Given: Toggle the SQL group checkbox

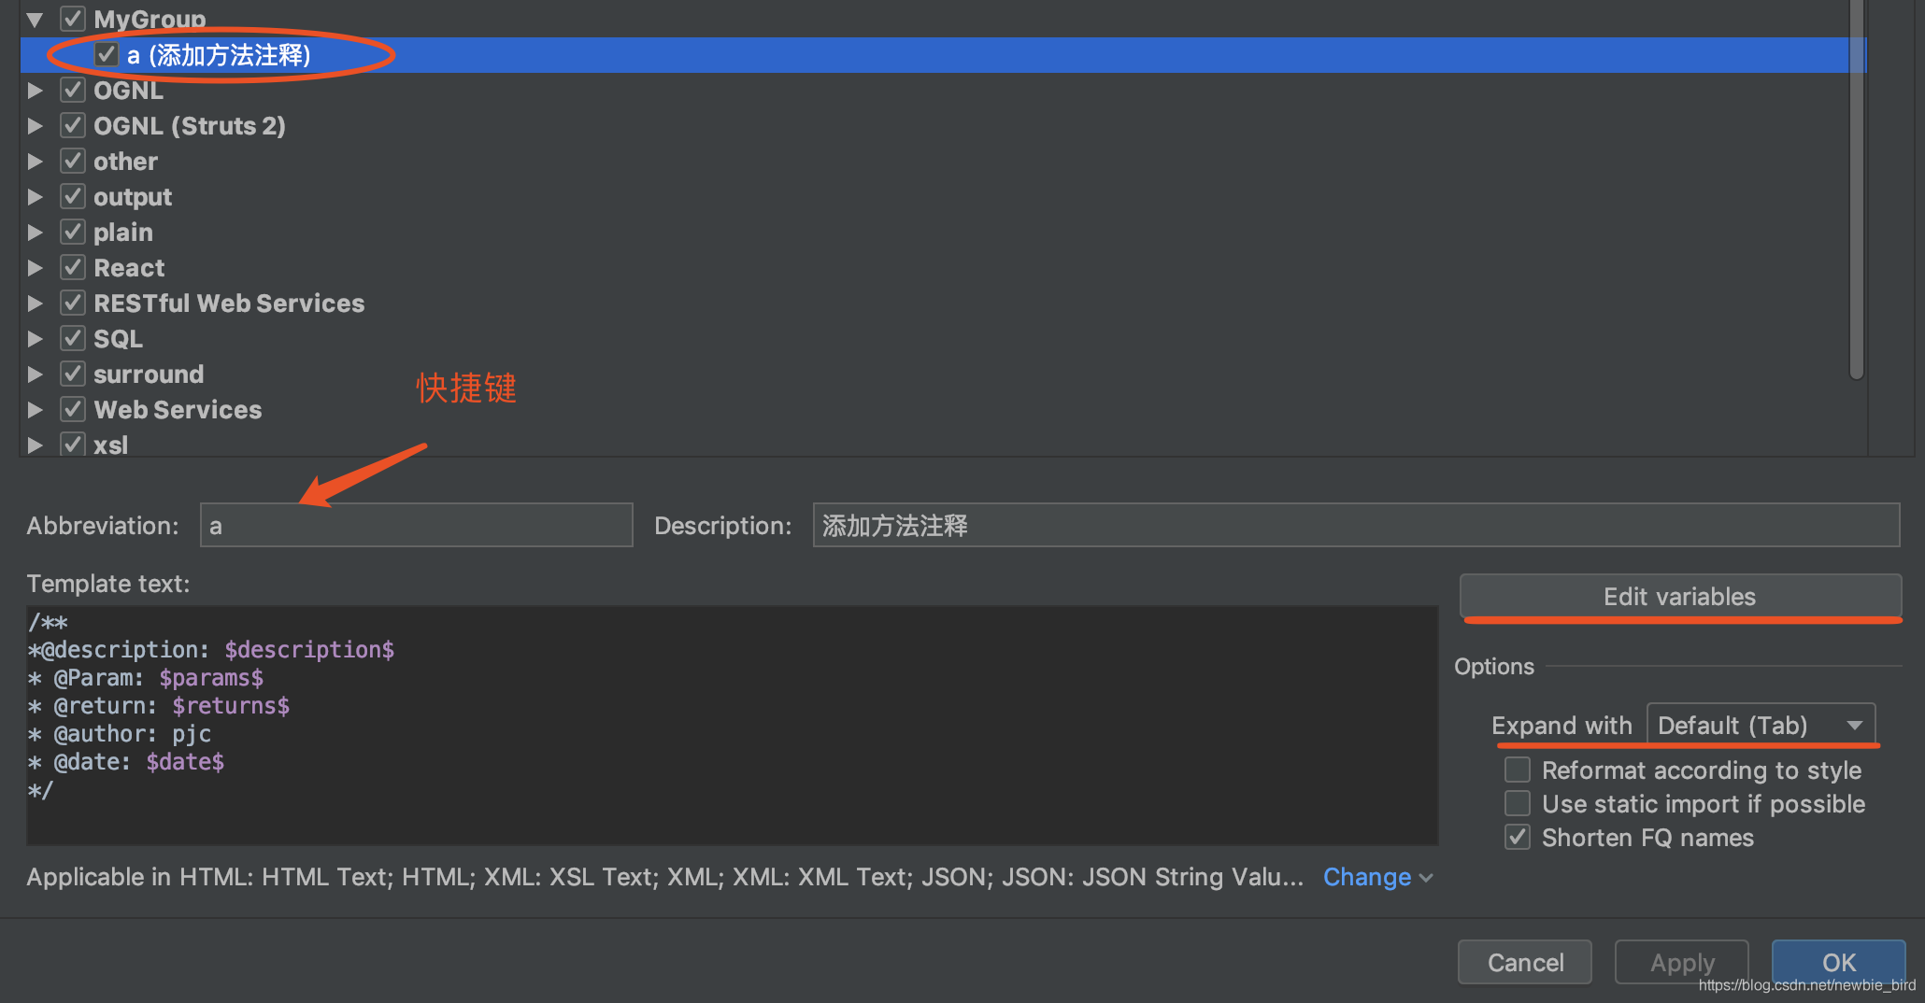Looking at the screenshot, I should pyautogui.click(x=73, y=339).
